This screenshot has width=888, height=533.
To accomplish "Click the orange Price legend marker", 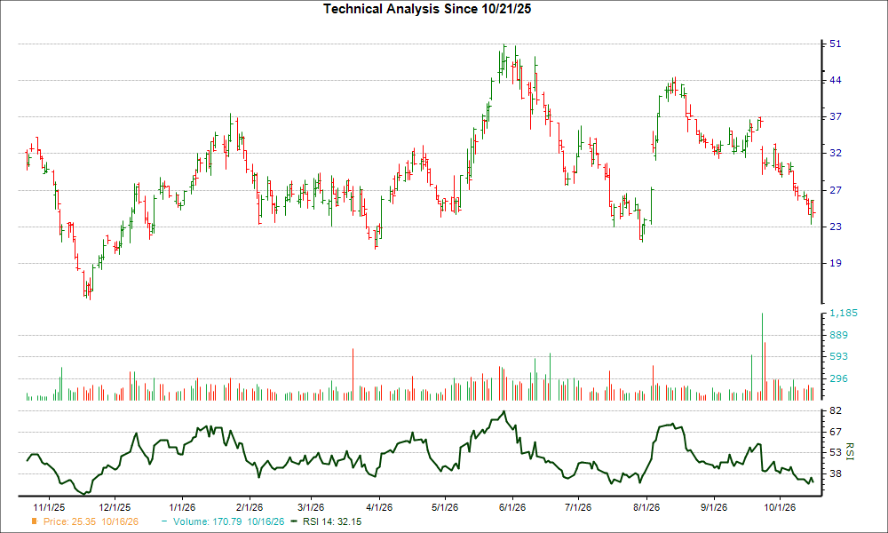I will (x=35, y=521).
